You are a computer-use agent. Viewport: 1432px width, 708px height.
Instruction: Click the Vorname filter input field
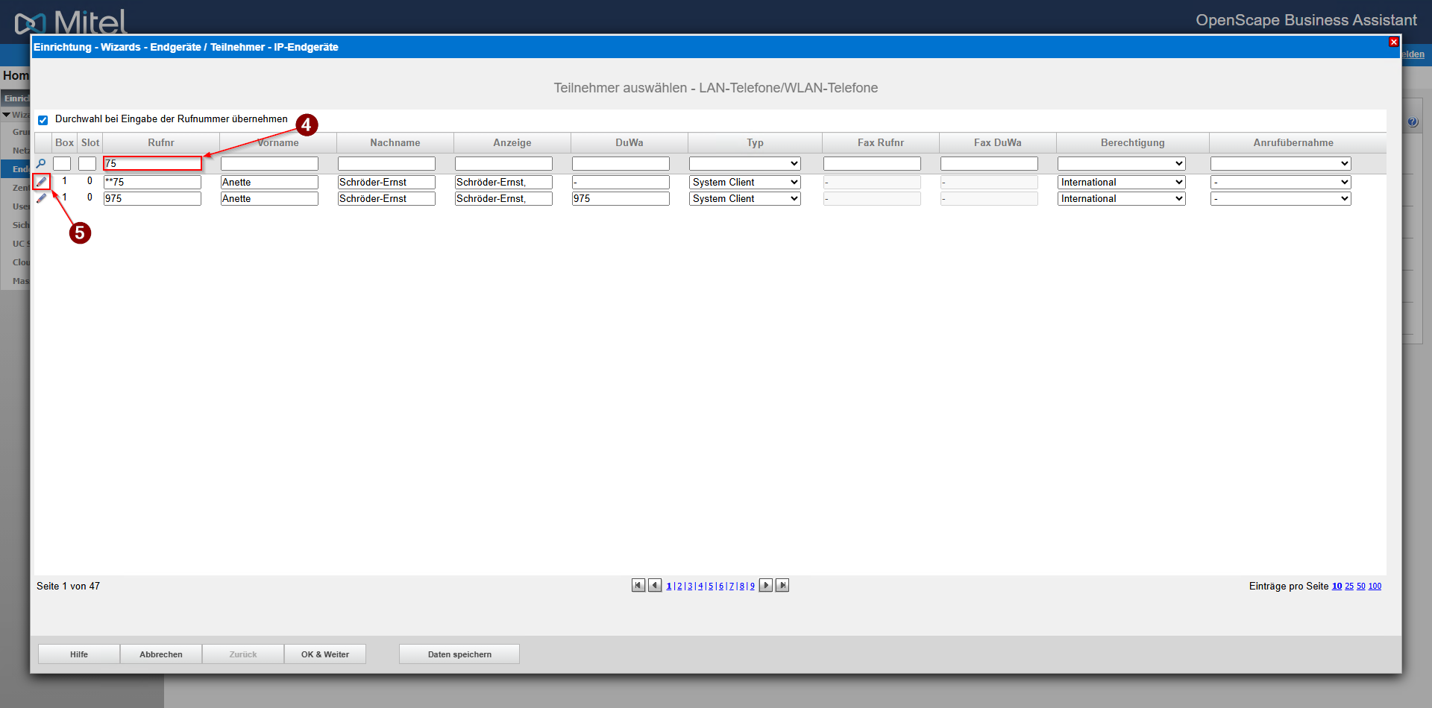(x=269, y=163)
